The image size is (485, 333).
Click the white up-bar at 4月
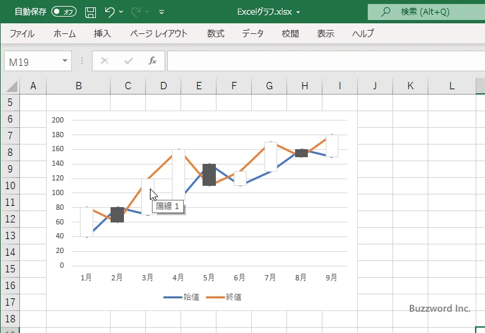[x=179, y=174]
